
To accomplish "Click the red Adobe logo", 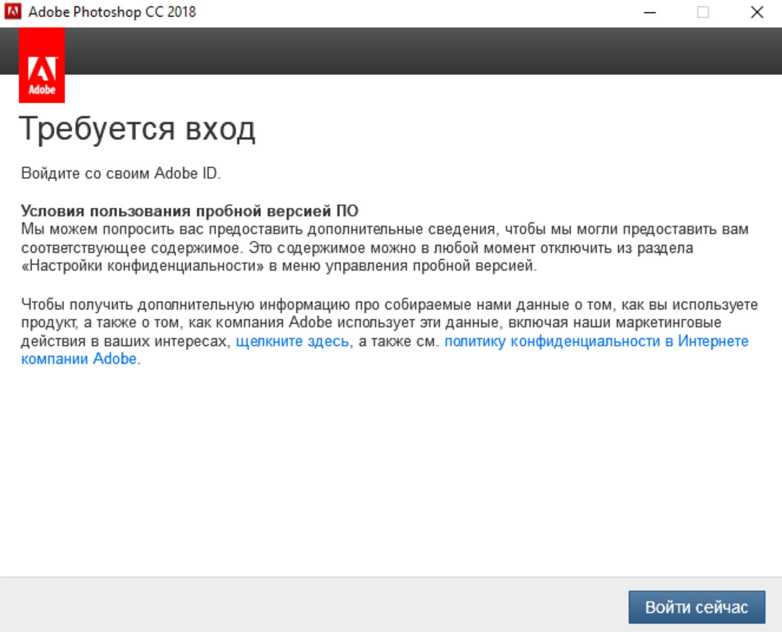I will [42, 65].
